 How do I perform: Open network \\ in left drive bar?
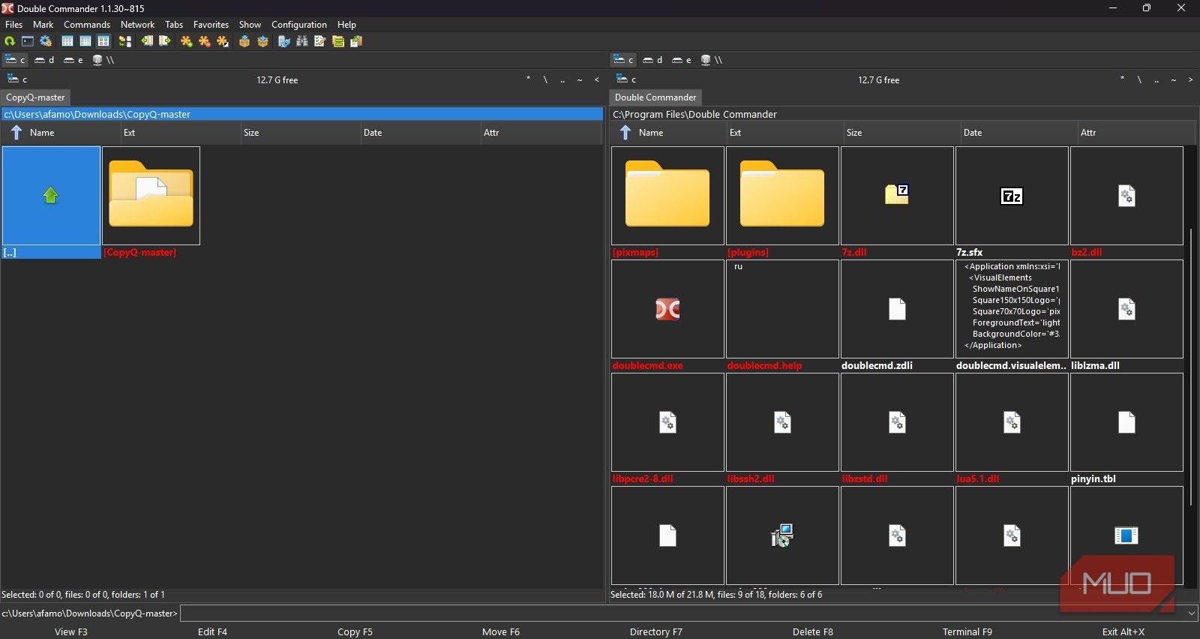103,60
